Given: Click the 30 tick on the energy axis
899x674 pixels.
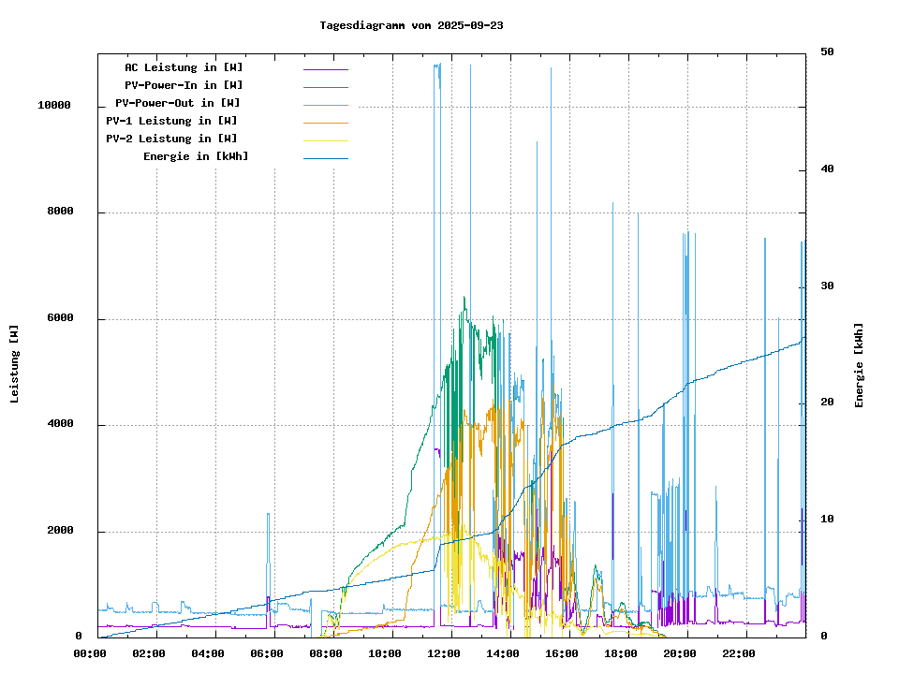Looking at the screenshot, I should (827, 286).
